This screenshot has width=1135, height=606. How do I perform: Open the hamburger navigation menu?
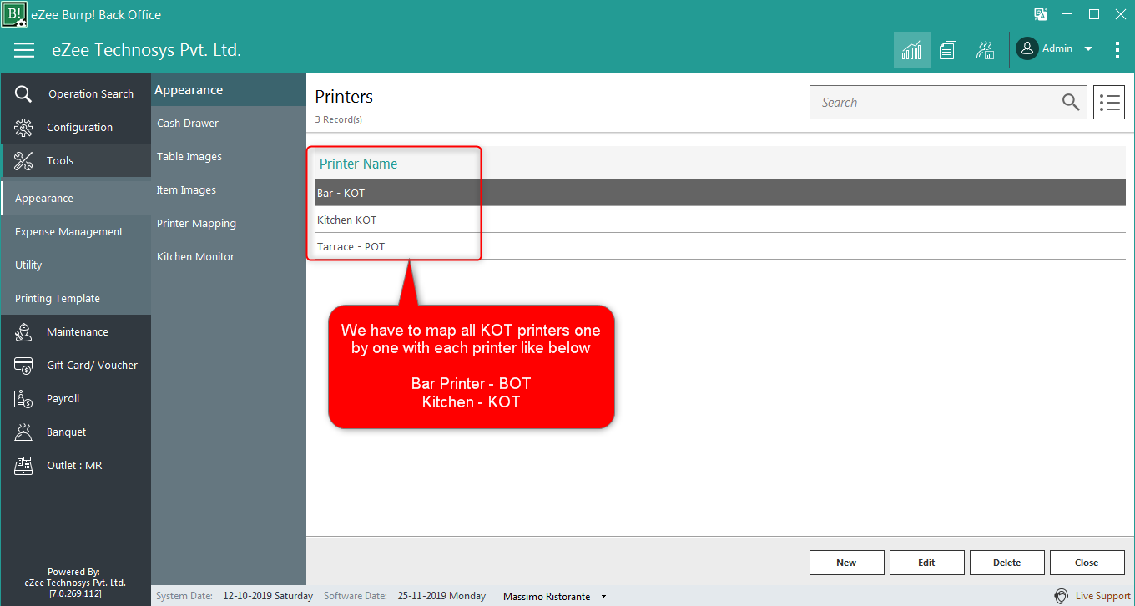[24, 50]
